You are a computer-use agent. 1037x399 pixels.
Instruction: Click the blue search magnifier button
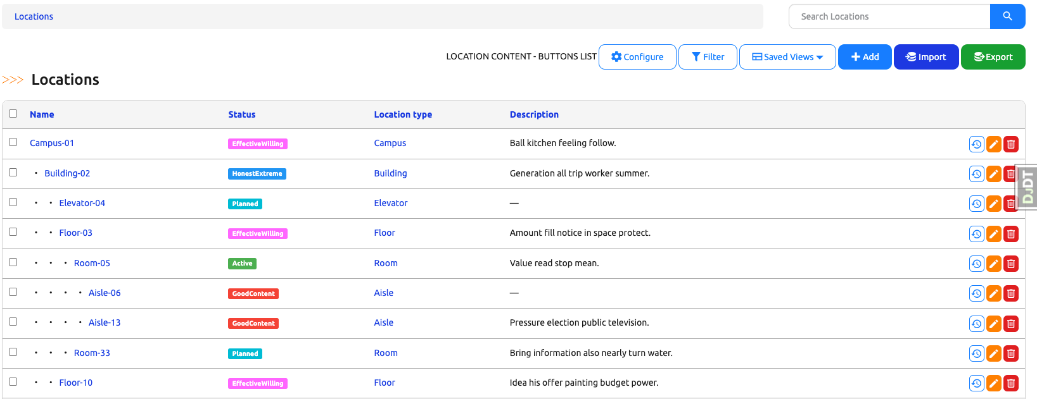(1007, 16)
